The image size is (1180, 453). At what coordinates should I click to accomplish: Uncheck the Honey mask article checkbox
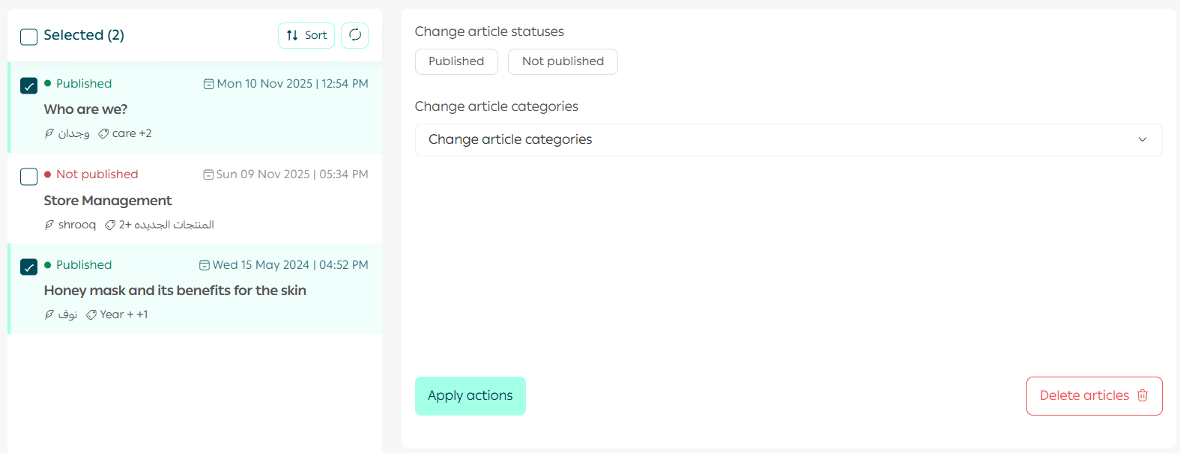point(28,267)
